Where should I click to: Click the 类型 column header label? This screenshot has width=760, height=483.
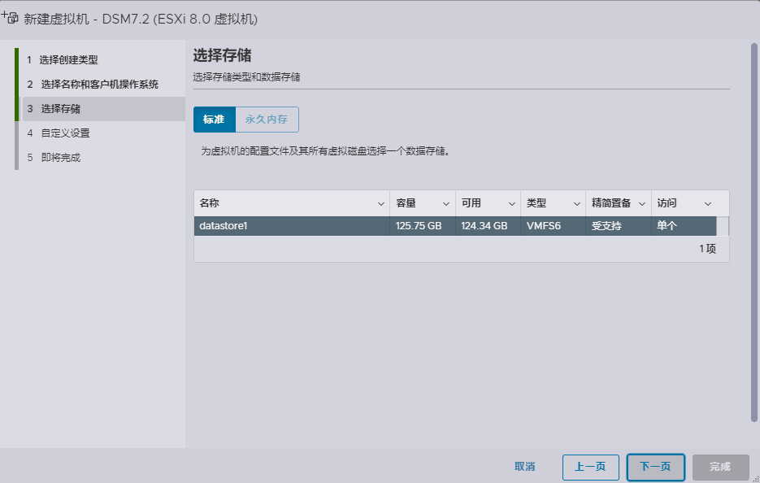point(536,203)
